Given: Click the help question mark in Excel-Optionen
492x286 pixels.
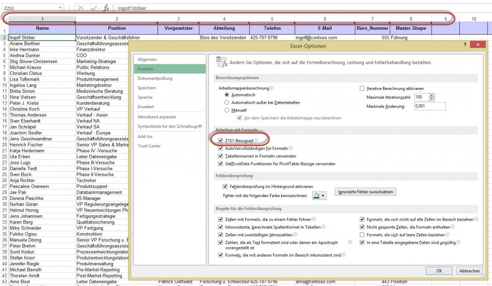Looking at the screenshot, I should point(465,45).
